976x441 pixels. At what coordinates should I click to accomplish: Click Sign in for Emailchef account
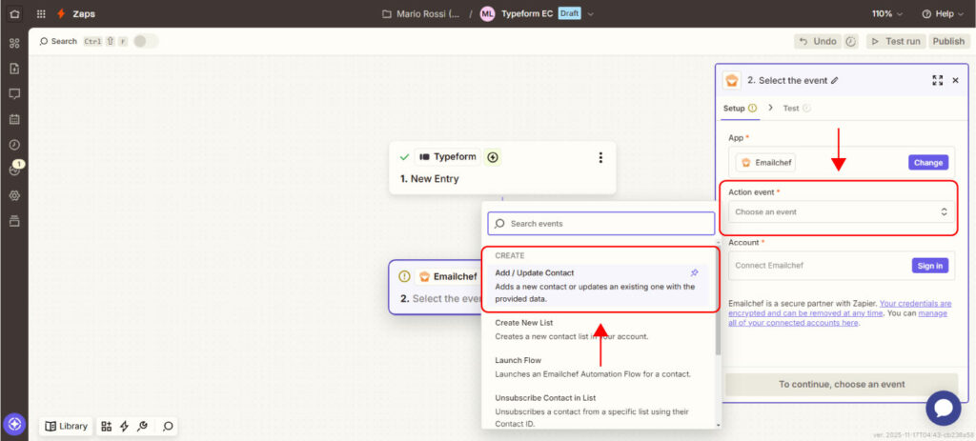coord(930,266)
